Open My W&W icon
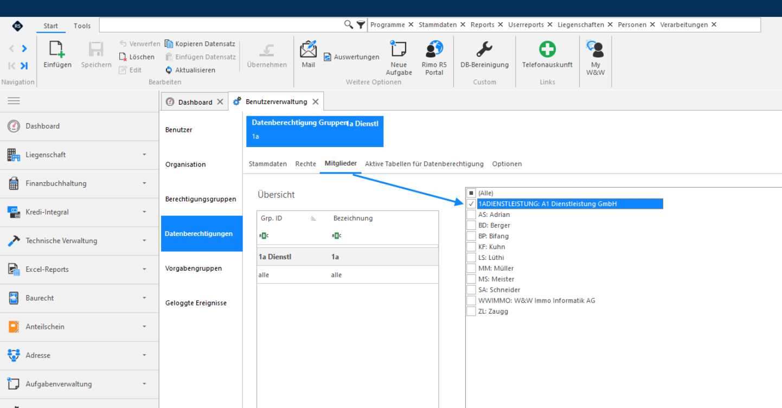The image size is (782, 408). tap(595, 49)
